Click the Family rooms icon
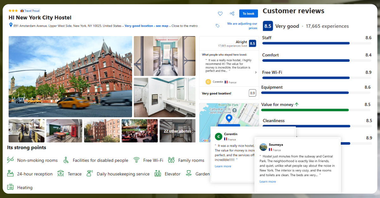The height and width of the screenshot is (198, 380). (171, 160)
